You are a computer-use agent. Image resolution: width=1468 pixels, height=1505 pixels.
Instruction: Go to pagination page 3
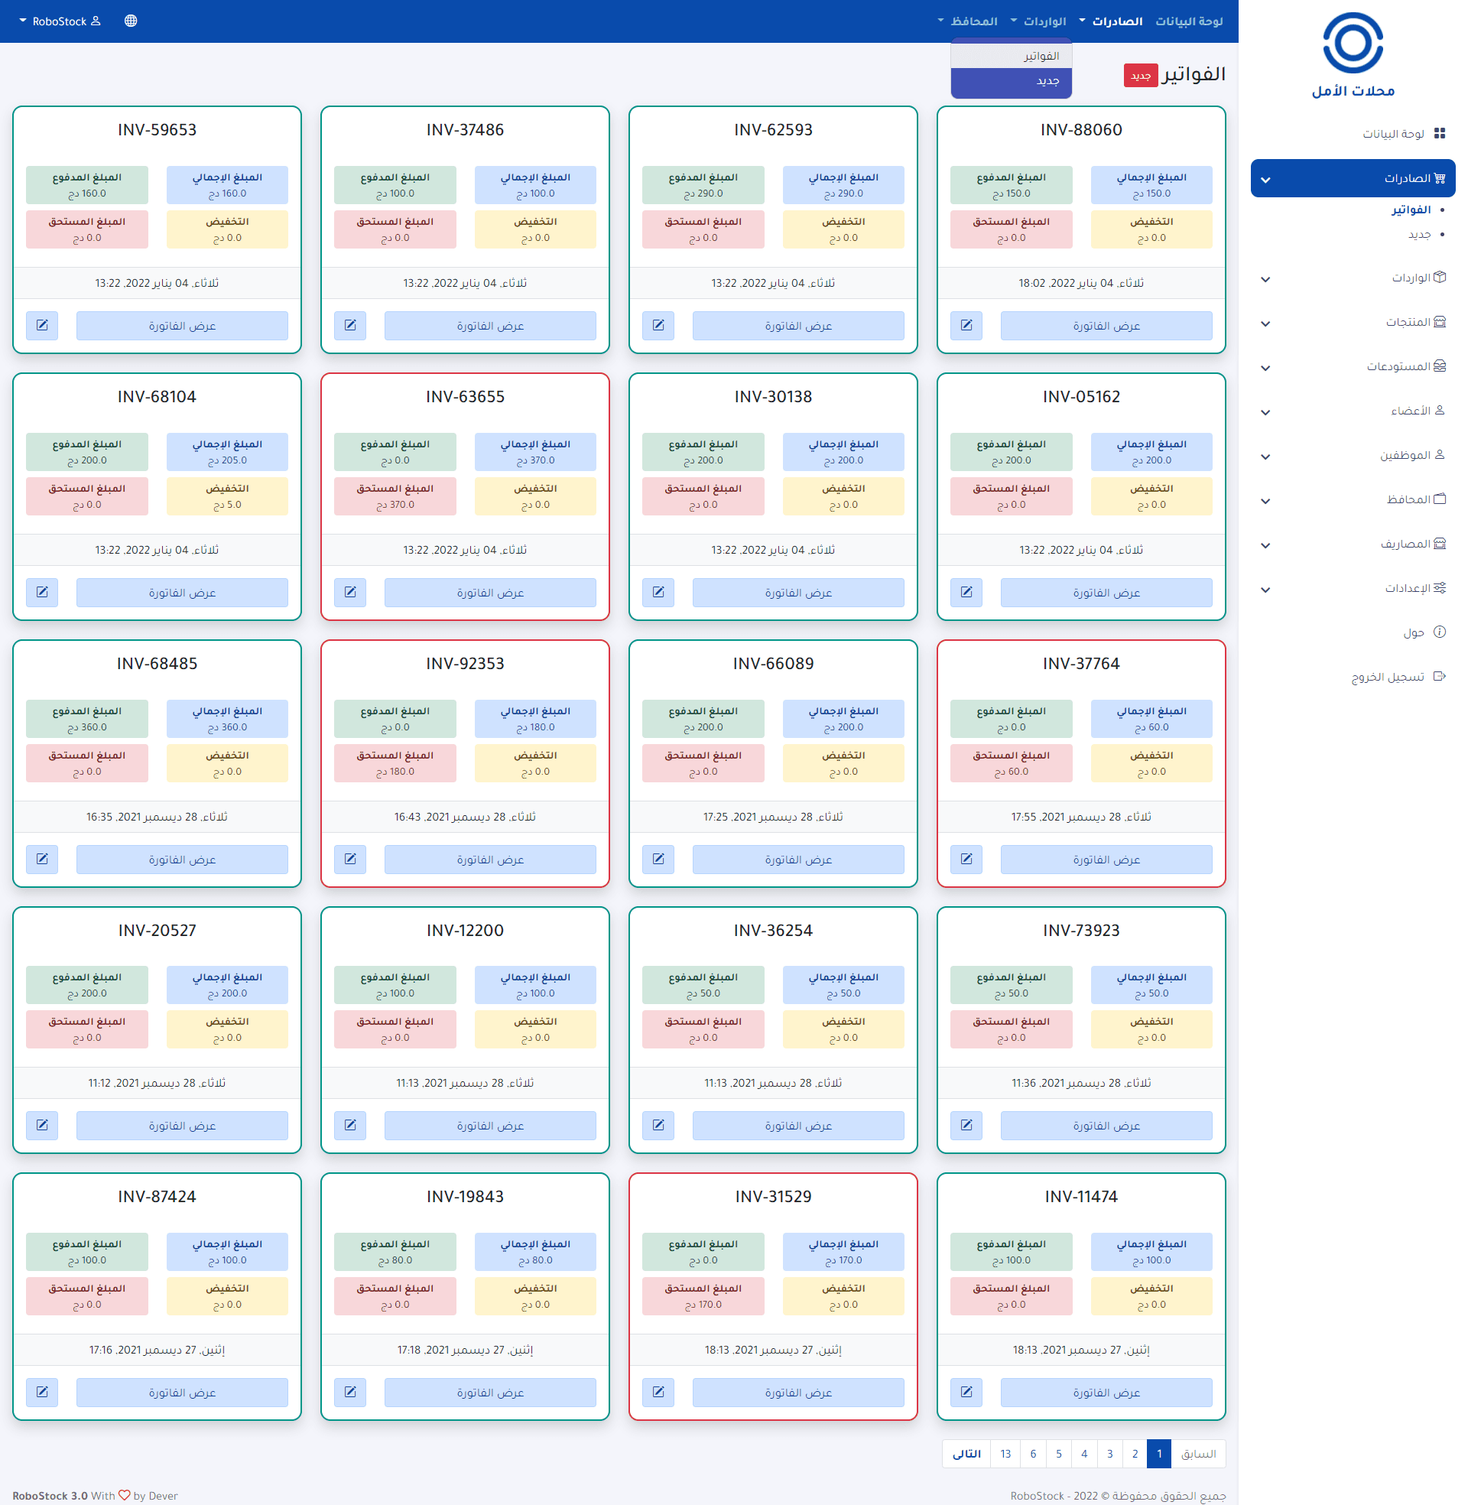point(1109,1453)
